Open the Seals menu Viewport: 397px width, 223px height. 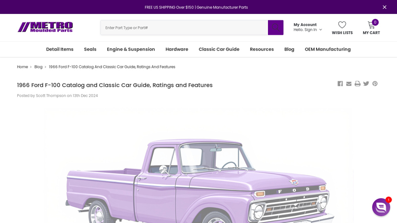[x=90, y=49]
